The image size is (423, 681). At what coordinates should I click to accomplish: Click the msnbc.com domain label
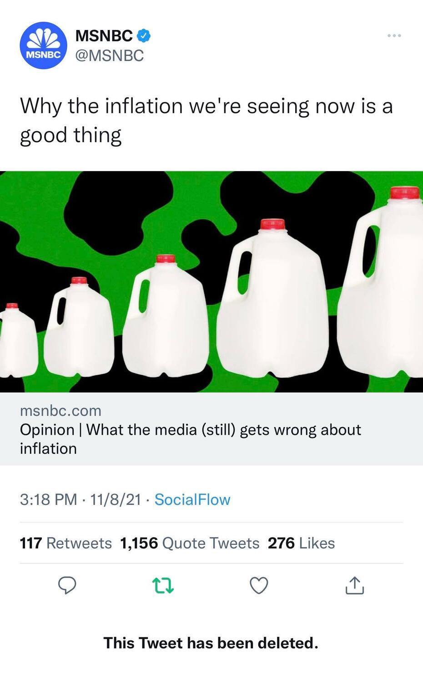[x=60, y=411]
